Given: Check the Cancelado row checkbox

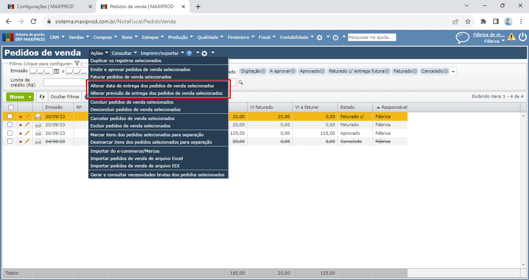Looking at the screenshot, I should coord(10,141).
